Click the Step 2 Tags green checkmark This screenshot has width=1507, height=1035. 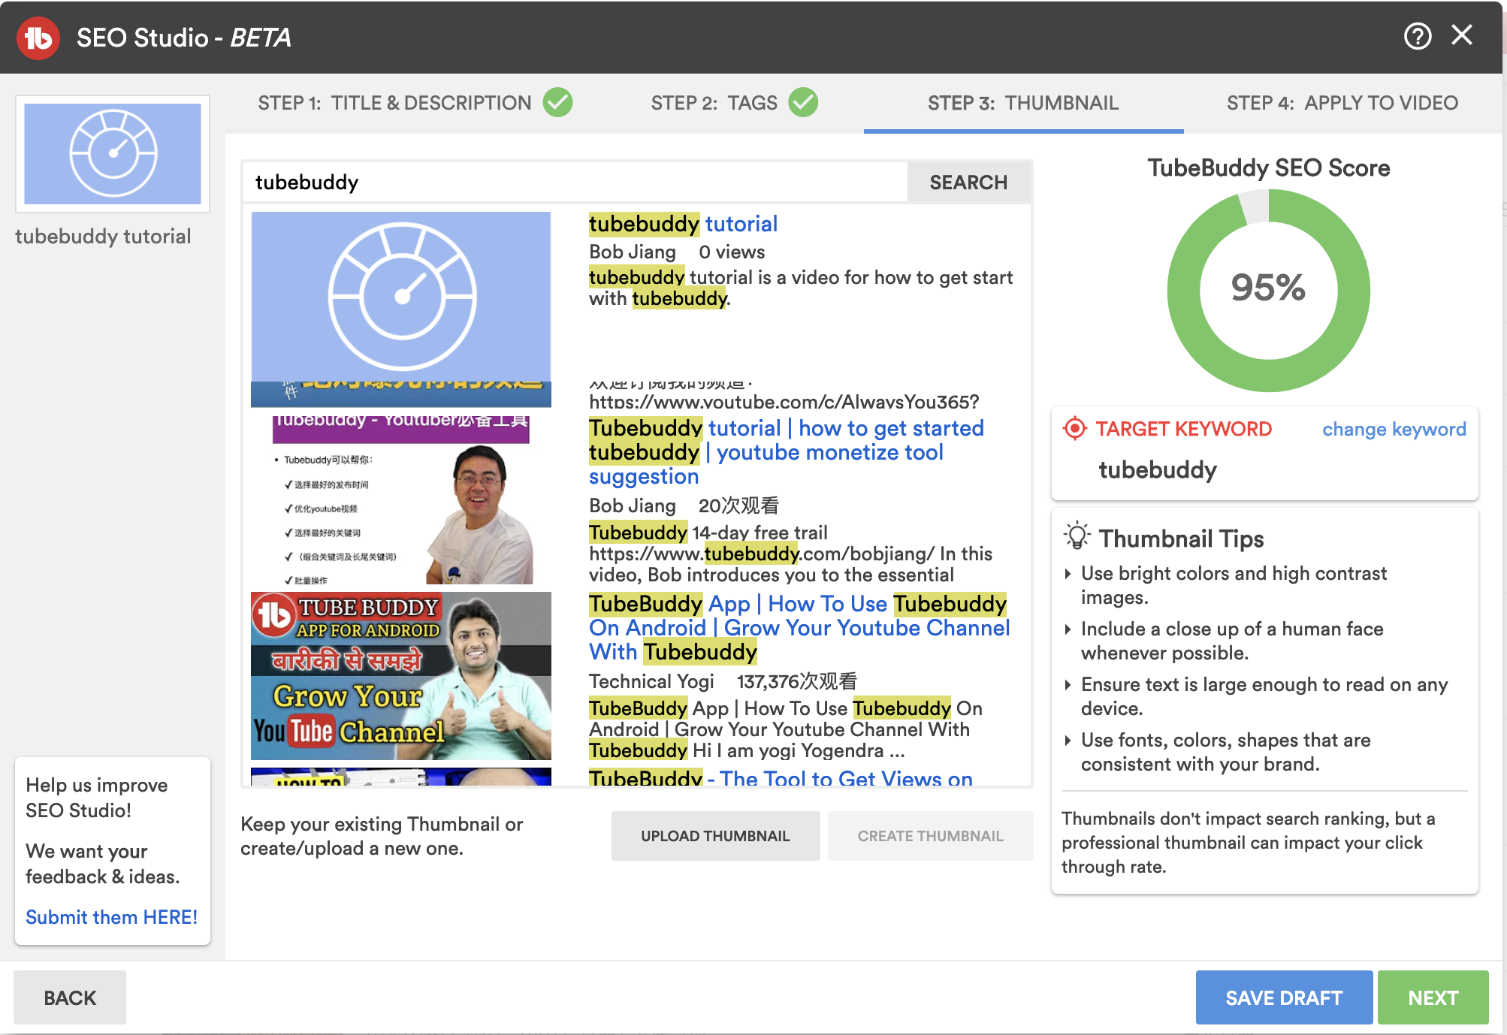(x=803, y=102)
